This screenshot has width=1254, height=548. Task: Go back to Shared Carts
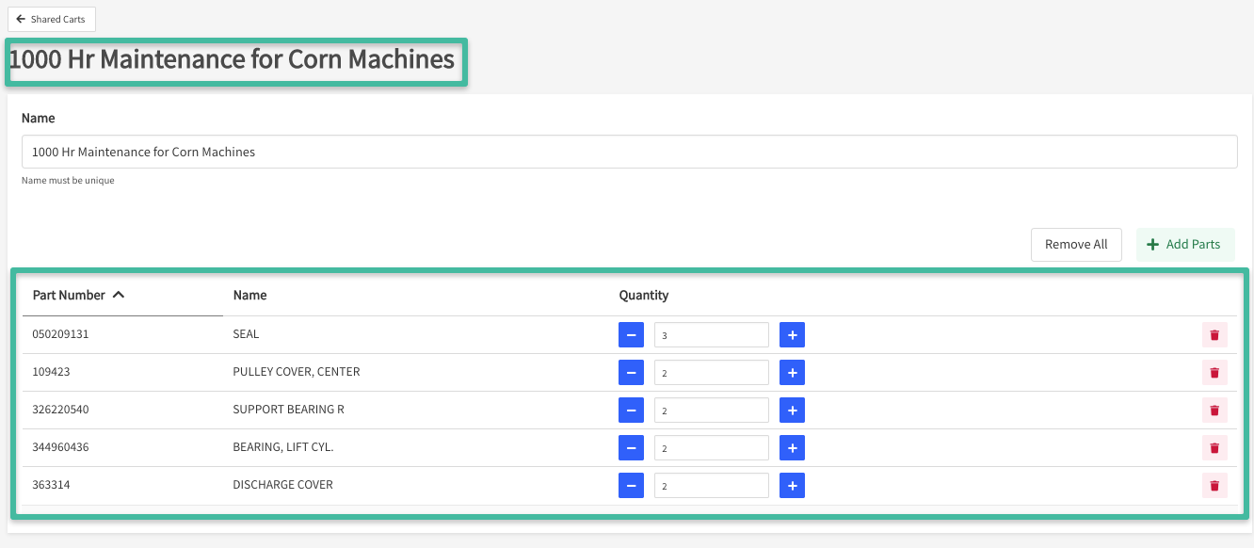point(51,20)
